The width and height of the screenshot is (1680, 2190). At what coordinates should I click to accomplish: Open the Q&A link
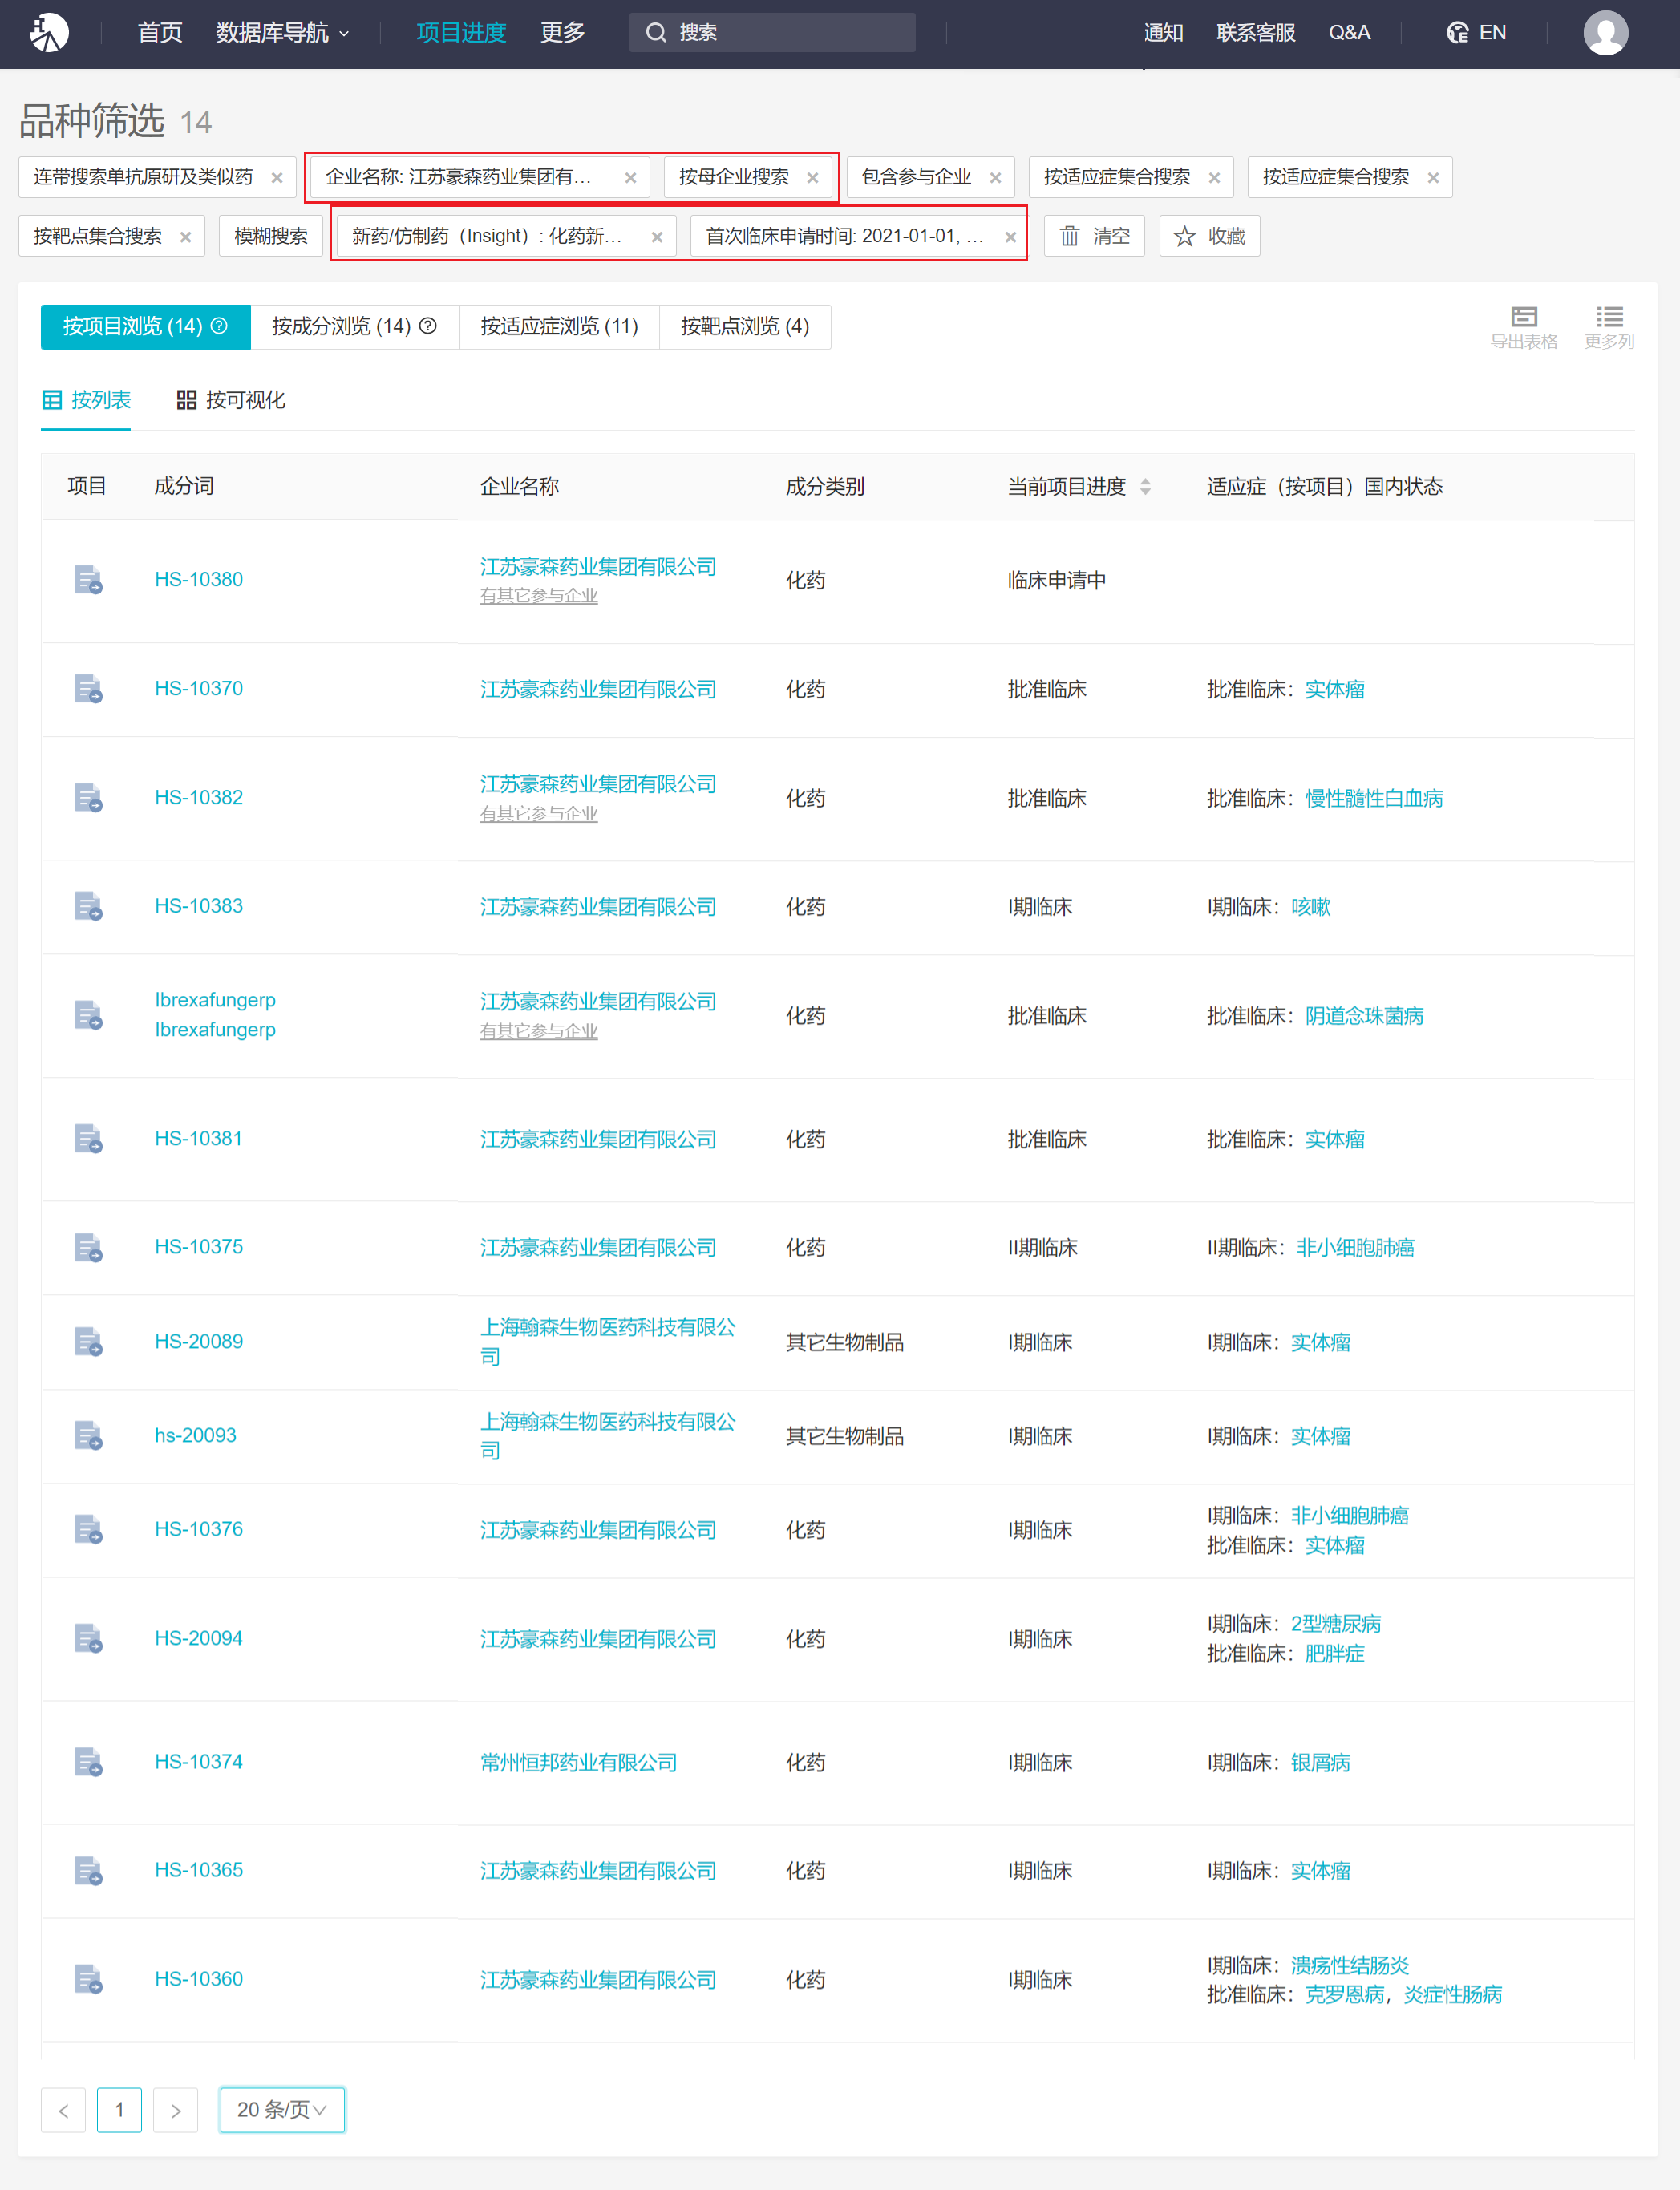pos(1349,33)
